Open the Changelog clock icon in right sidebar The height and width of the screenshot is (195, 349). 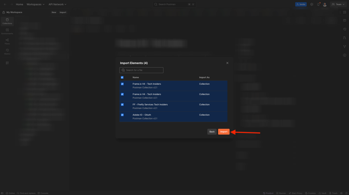[344, 29]
